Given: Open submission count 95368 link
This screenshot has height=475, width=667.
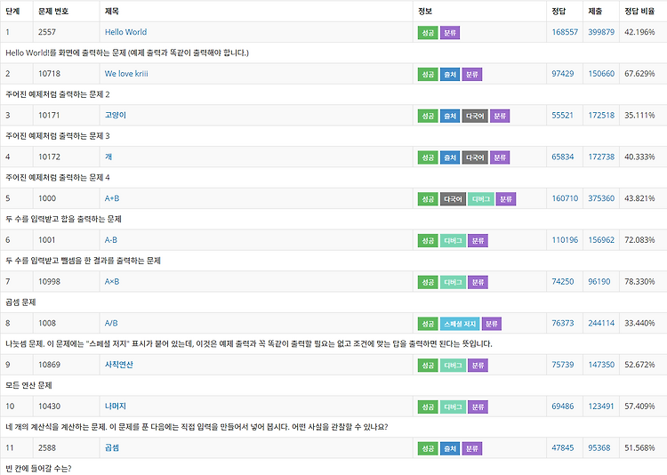Looking at the screenshot, I should coord(599,448).
